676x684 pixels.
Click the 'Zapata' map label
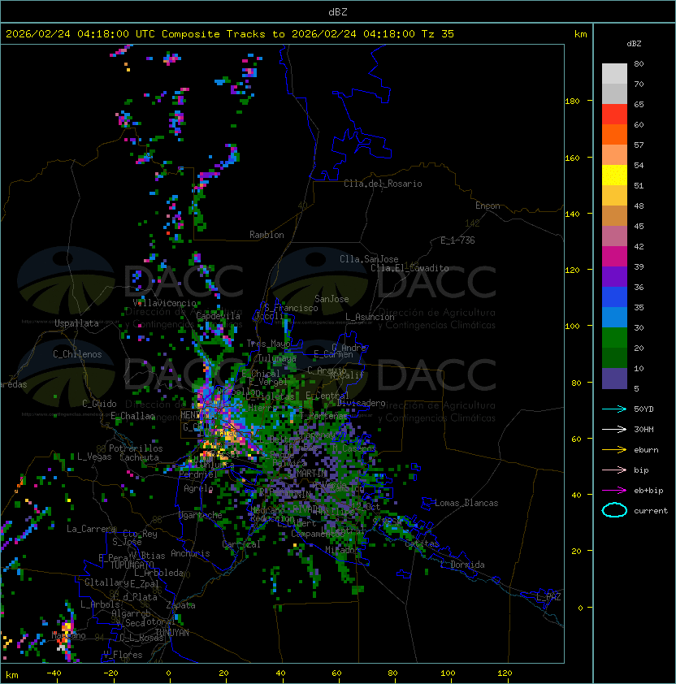[x=180, y=605]
